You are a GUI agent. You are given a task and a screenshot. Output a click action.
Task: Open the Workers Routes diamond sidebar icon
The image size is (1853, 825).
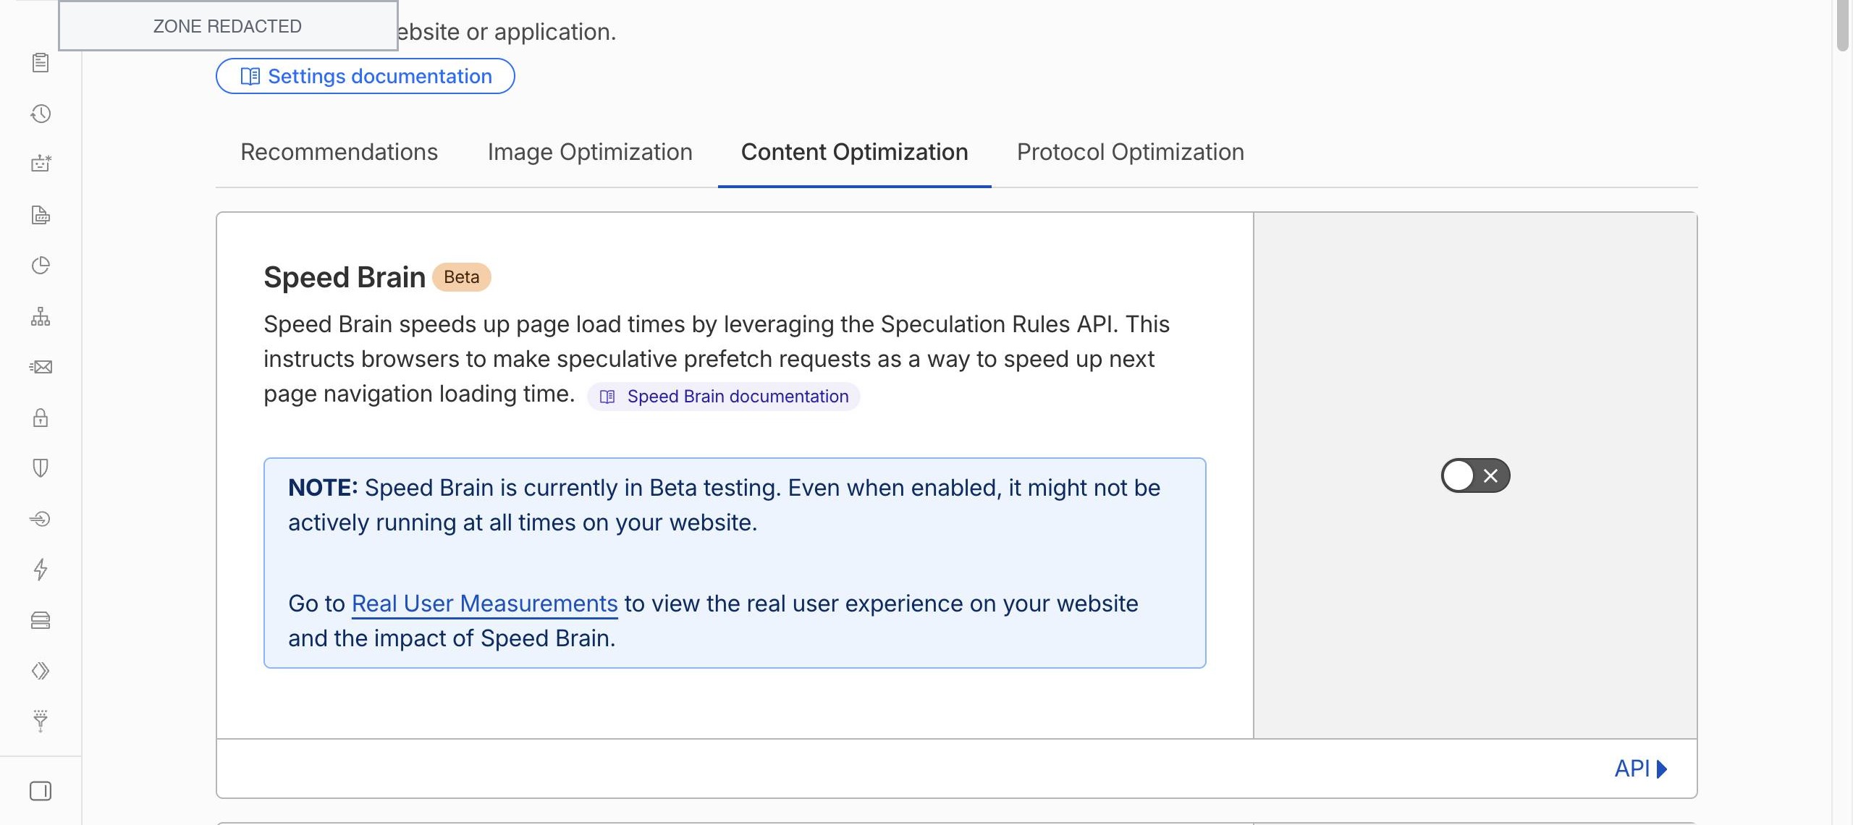[x=41, y=671]
